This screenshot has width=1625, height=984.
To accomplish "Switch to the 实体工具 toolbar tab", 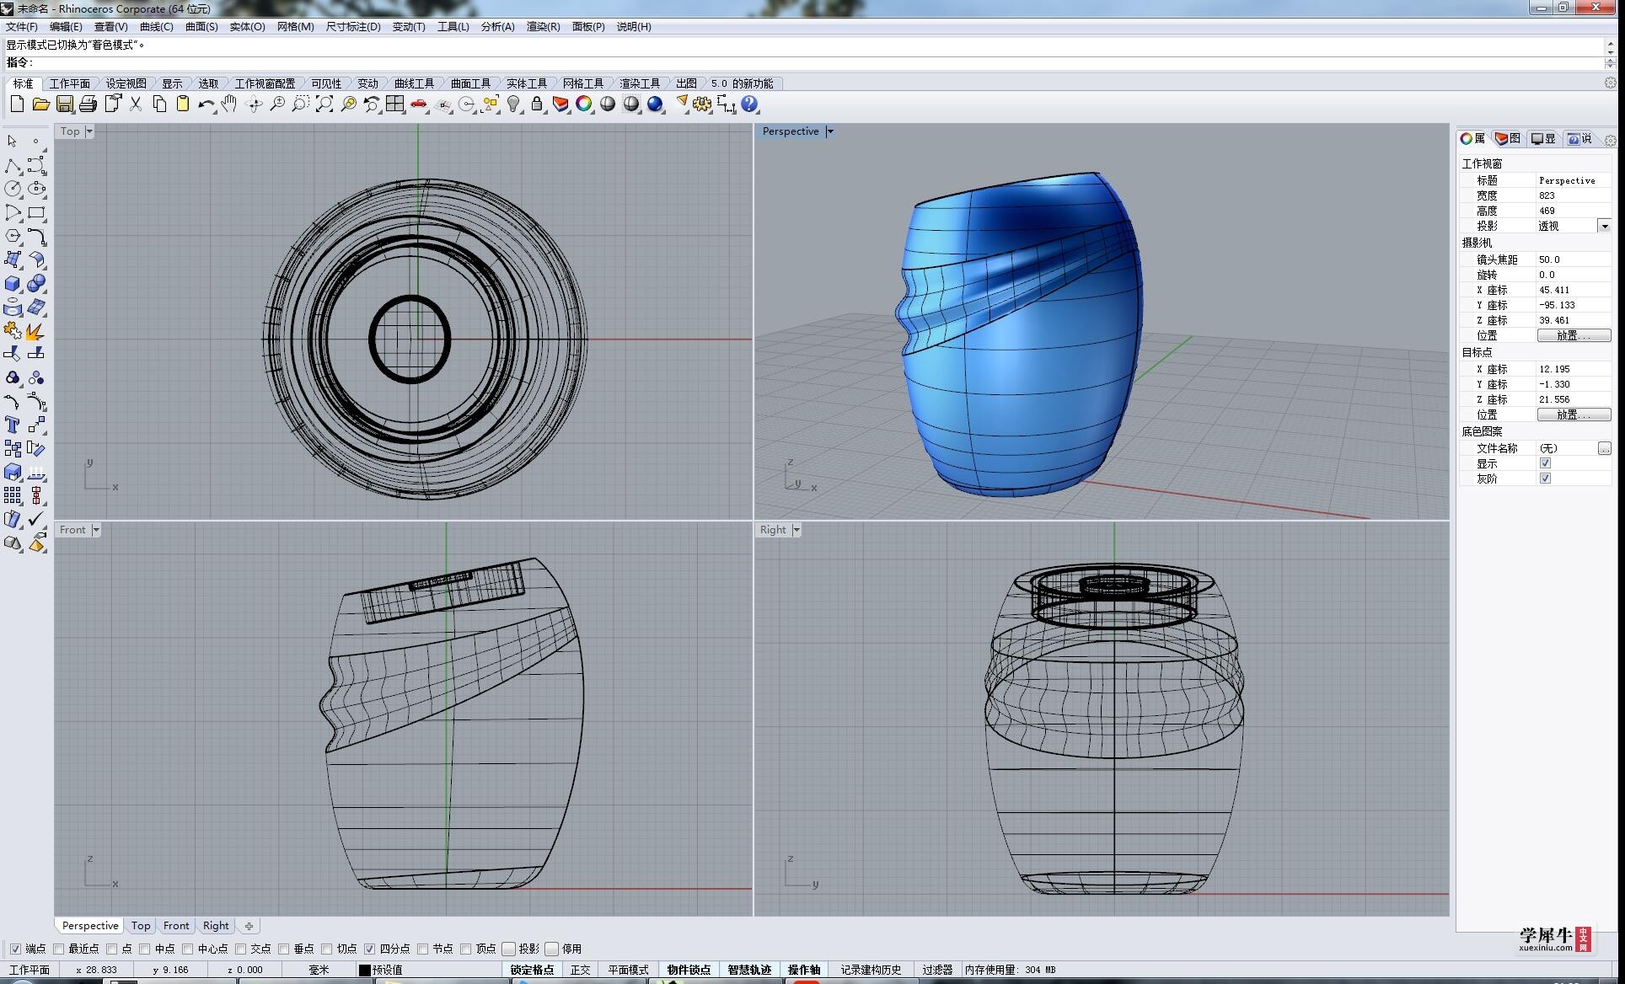I will 527,83.
